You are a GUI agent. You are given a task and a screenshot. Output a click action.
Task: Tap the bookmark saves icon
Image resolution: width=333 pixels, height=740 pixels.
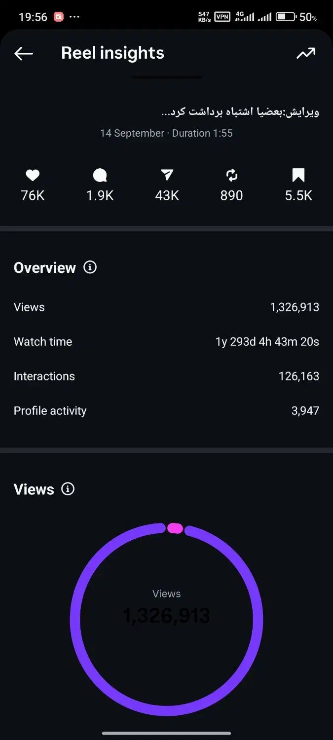298,175
